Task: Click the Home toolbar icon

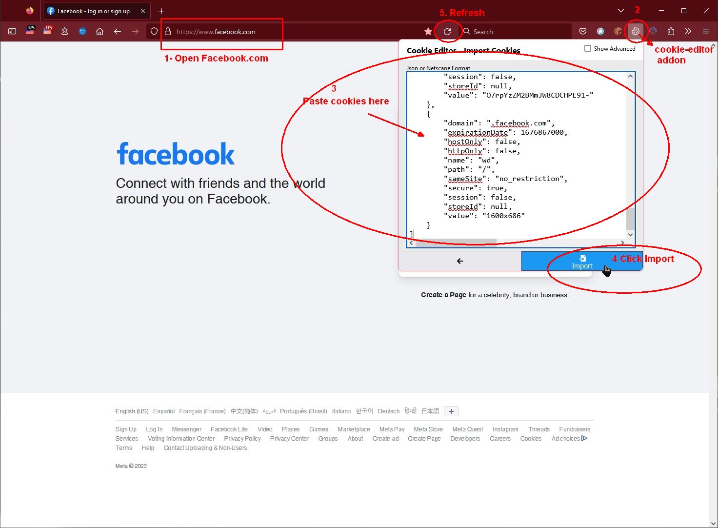Action: click(100, 32)
